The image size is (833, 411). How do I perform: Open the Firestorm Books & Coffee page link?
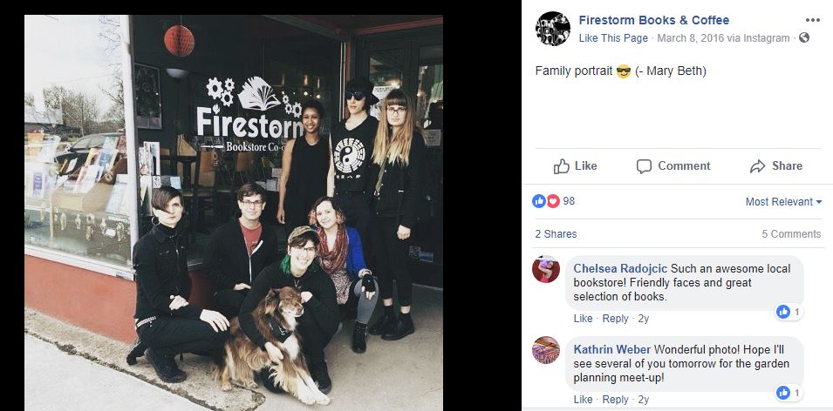(653, 20)
